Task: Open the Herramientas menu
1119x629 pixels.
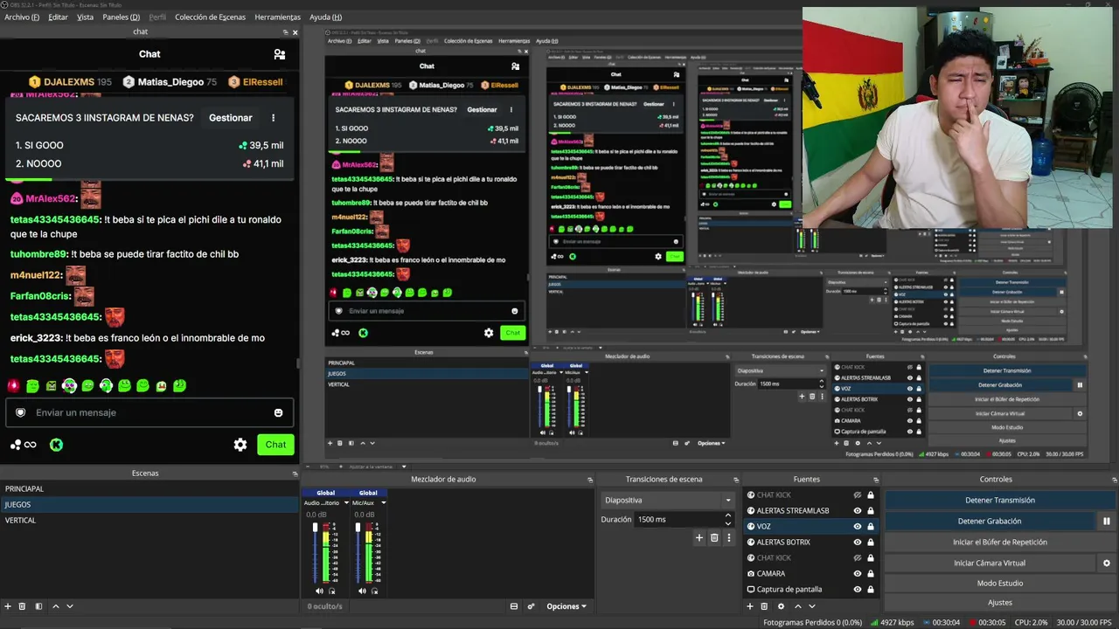Action: pos(278,17)
